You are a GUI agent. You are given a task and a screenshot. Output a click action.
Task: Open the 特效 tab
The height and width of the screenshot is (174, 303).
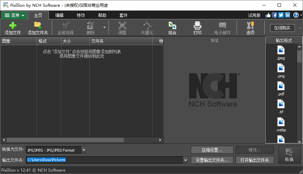81,15
